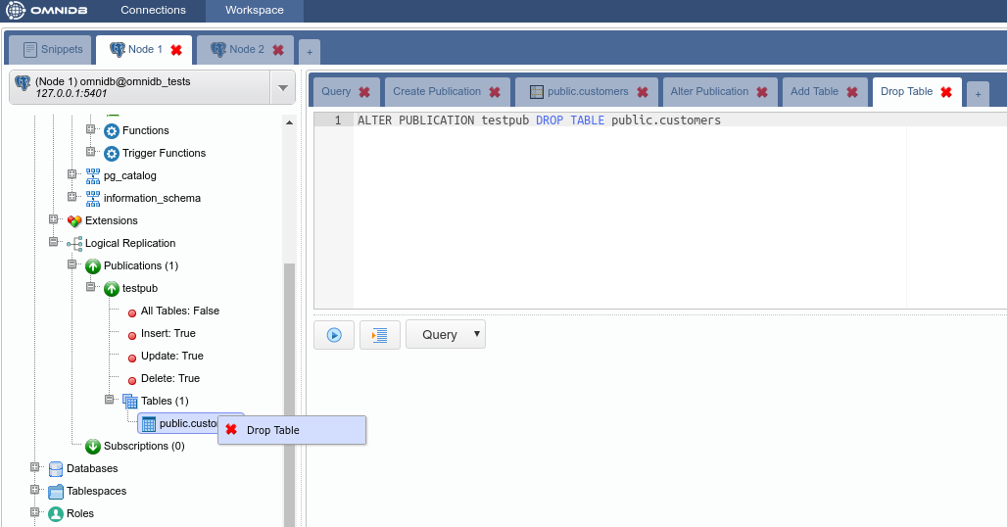
Task: Click the Subscriptions down arrow icon
Action: (x=93, y=447)
